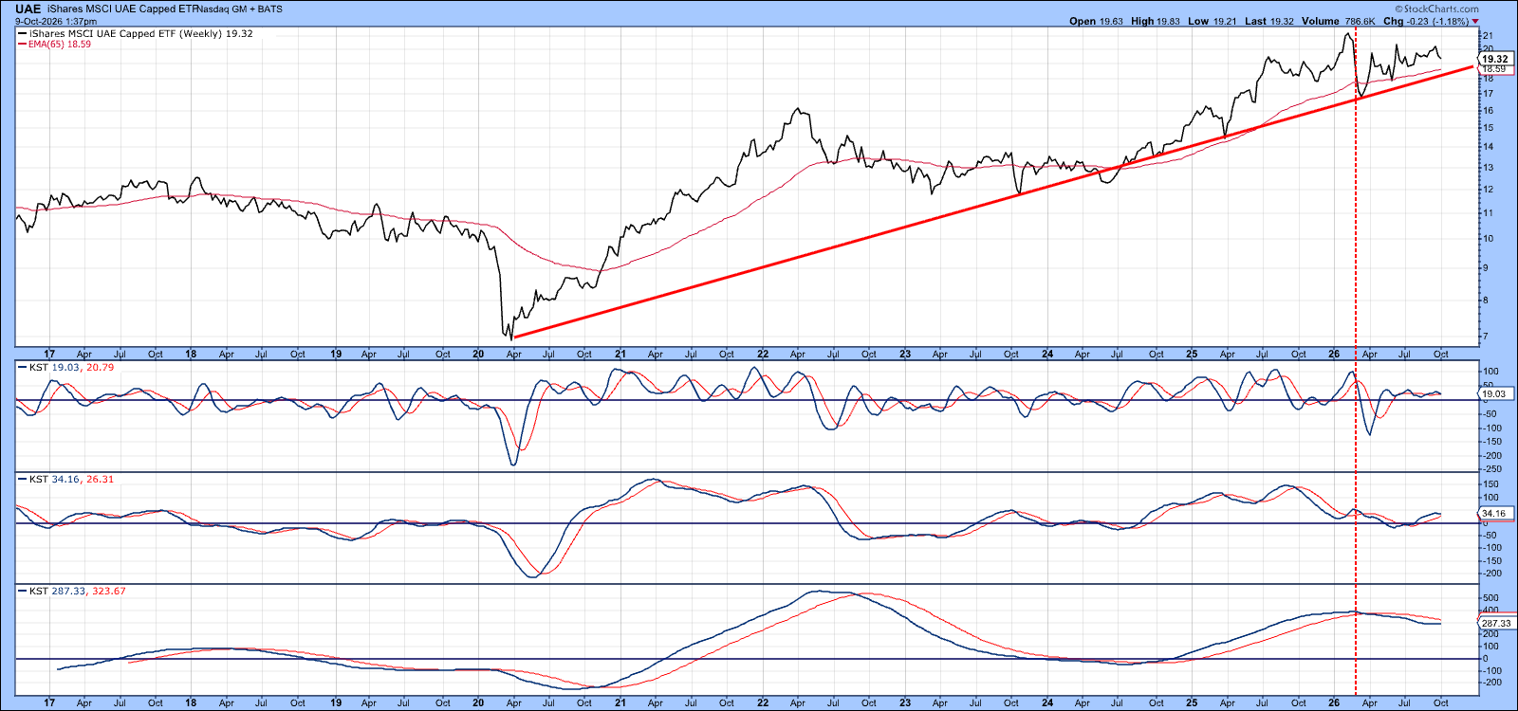Click the 'KST 287.33, 323.67' indicator label
This screenshot has width=1518, height=711.
point(77,591)
